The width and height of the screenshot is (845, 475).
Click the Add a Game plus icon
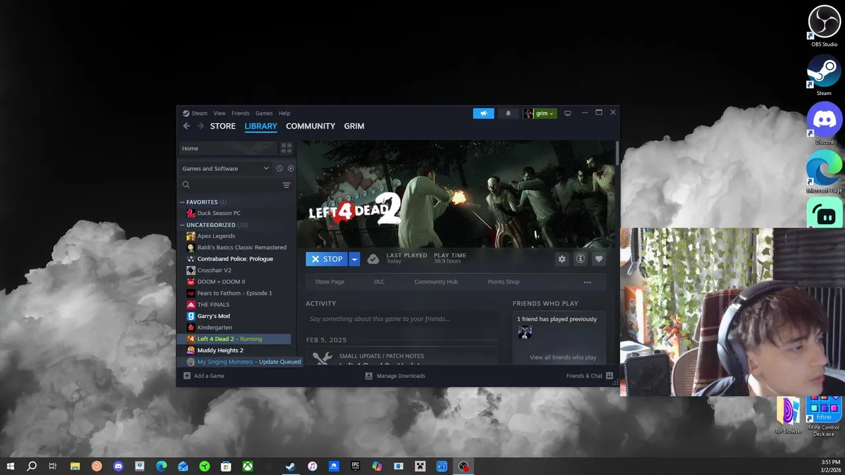187,376
